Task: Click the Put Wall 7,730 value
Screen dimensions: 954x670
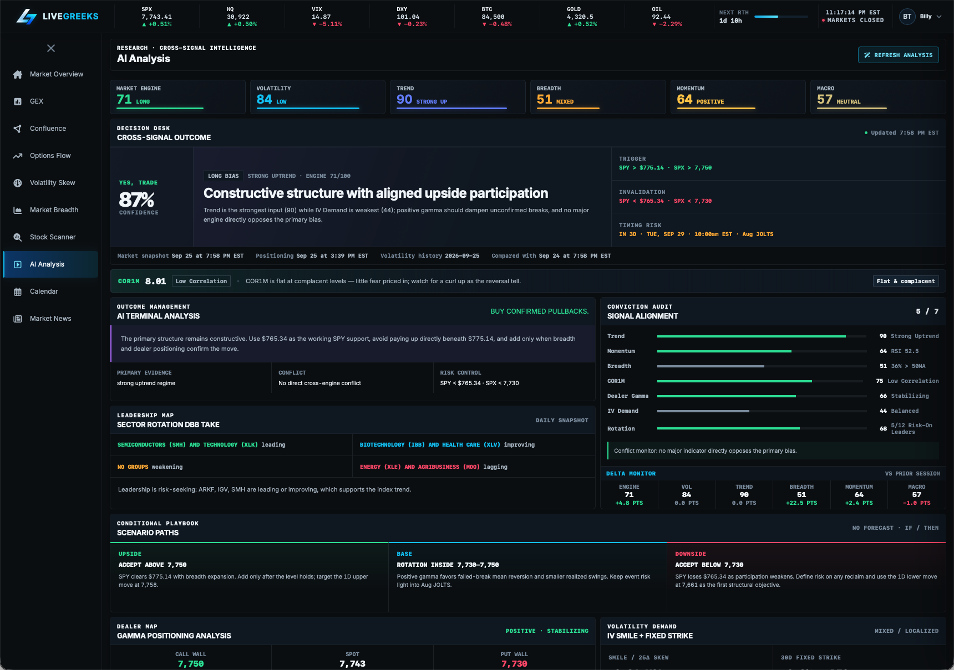Action: click(x=514, y=664)
